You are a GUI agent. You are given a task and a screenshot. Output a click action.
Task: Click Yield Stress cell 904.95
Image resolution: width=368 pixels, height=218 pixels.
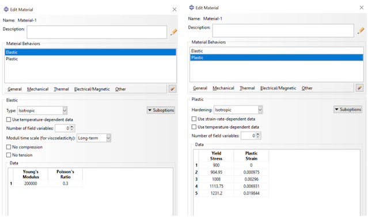[216, 172]
